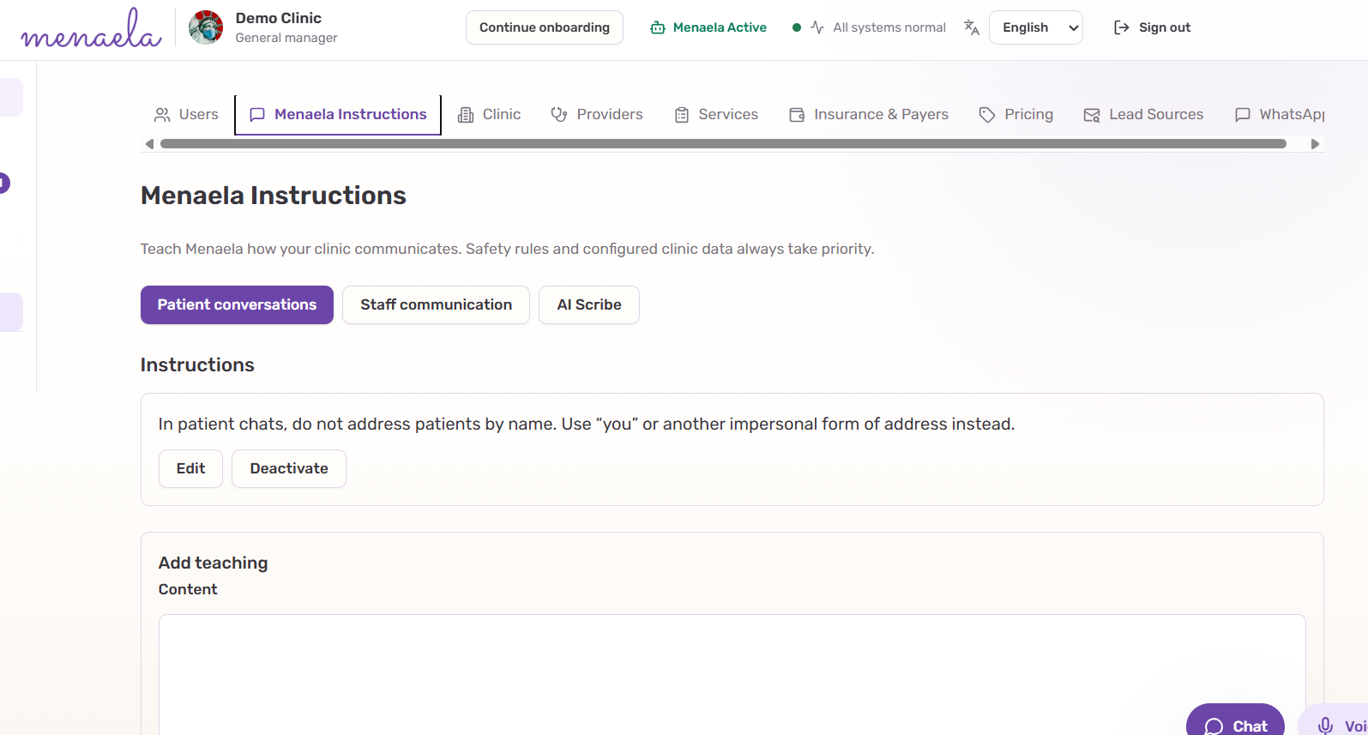Click the horizontal tab scrollbar thumb
This screenshot has width=1368, height=735.
click(x=723, y=144)
